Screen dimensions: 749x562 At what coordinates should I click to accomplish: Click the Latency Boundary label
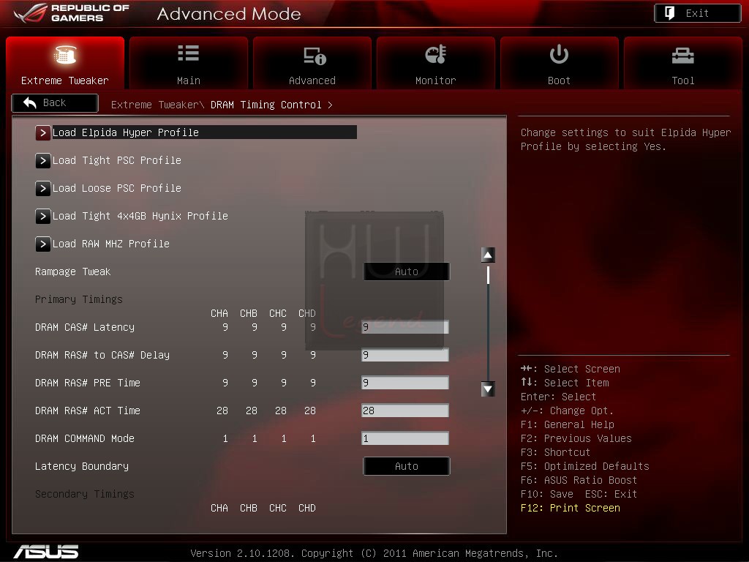point(82,466)
